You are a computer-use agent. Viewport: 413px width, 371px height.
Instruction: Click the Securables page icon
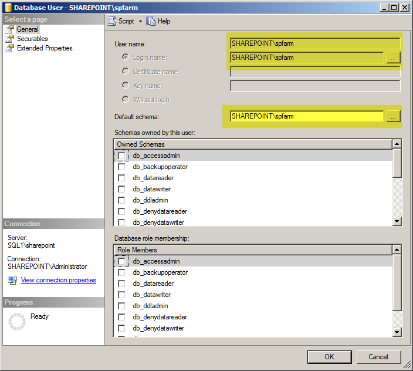coord(9,39)
